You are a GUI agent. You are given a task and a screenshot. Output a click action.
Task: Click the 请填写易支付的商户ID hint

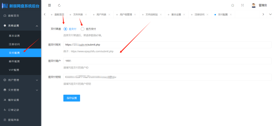point(76,68)
